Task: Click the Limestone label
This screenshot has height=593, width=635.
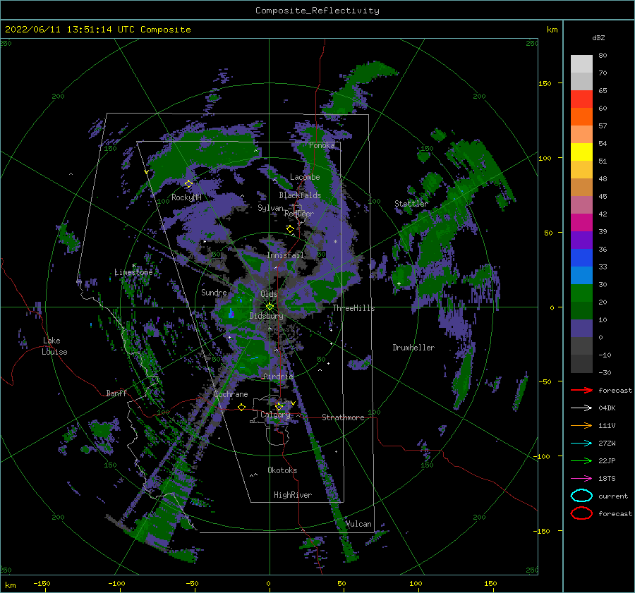Action: coord(133,272)
